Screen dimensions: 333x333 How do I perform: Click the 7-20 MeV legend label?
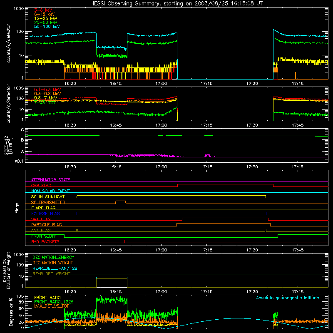45,102
